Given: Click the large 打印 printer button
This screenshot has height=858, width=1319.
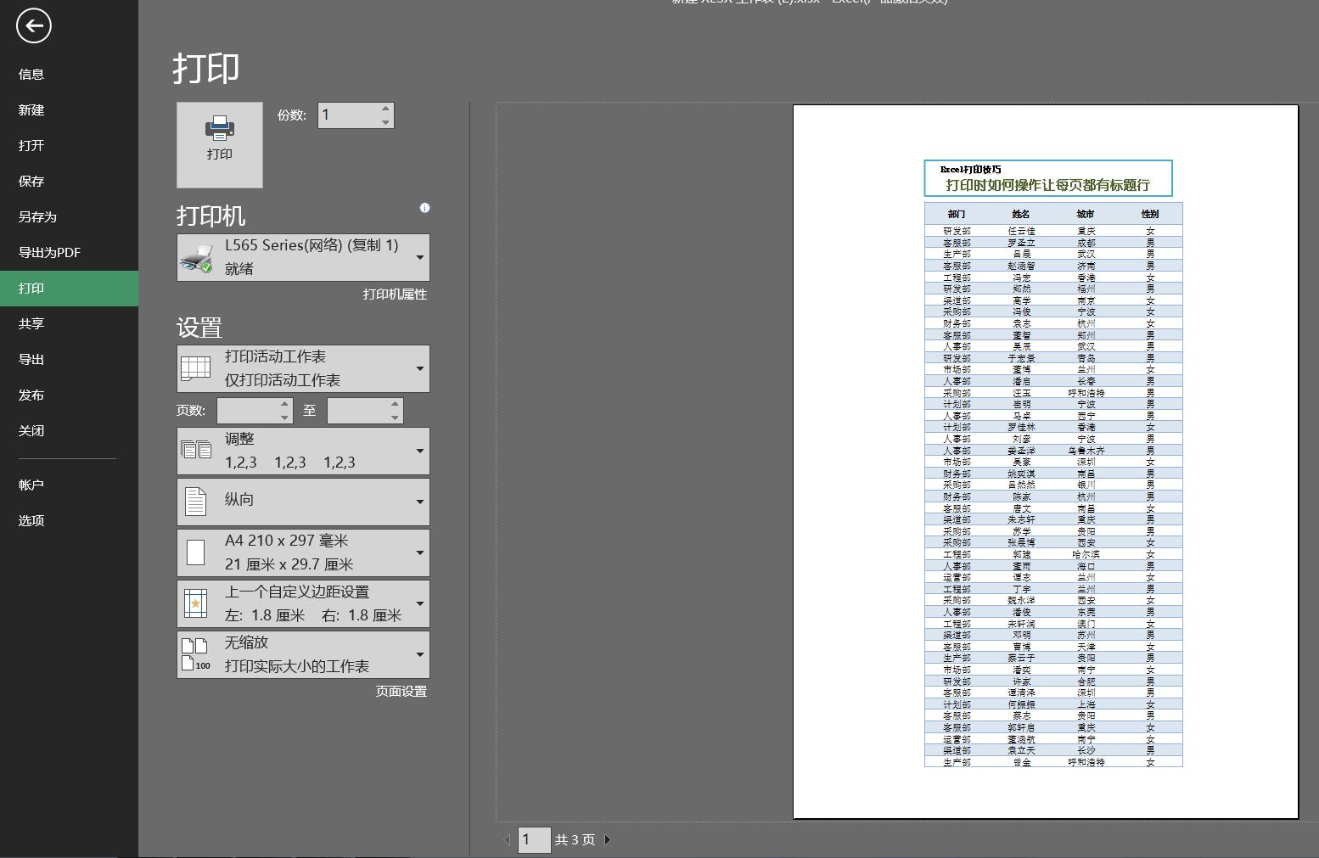Looking at the screenshot, I should click(220, 144).
